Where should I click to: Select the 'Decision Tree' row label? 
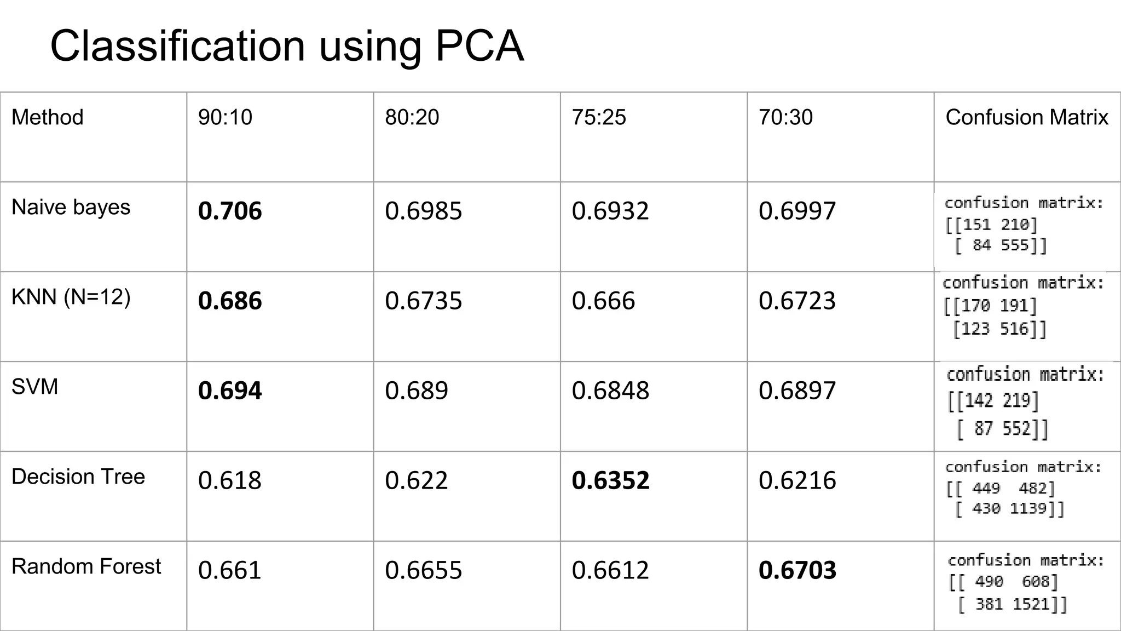point(78,477)
